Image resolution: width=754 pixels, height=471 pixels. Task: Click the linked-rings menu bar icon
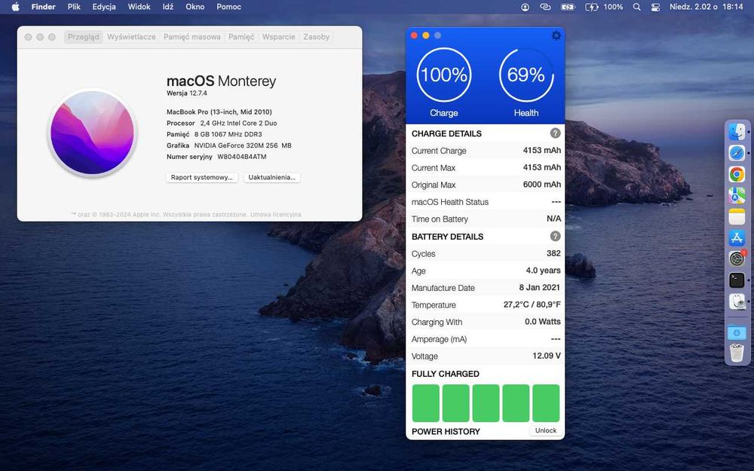pos(545,8)
